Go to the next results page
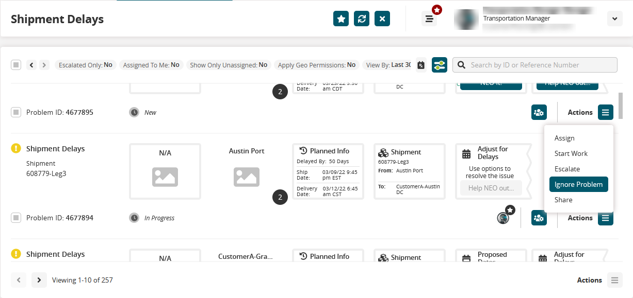The width and height of the screenshot is (633, 298). click(x=39, y=280)
